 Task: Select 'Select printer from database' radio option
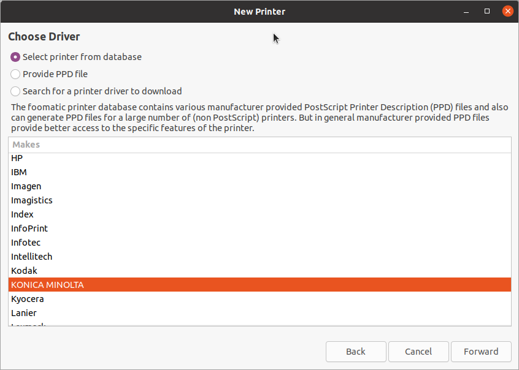point(15,57)
